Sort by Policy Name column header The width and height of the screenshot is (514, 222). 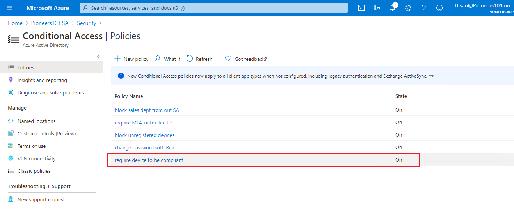tap(128, 96)
